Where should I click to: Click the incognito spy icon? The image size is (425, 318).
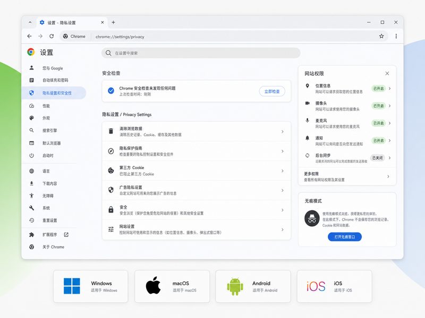pyautogui.click(x=312, y=218)
